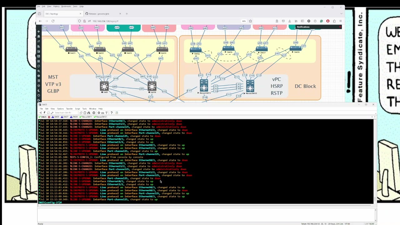Switch to SW27 session tab
The height and width of the screenshot is (225, 400).
(x=65, y=117)
